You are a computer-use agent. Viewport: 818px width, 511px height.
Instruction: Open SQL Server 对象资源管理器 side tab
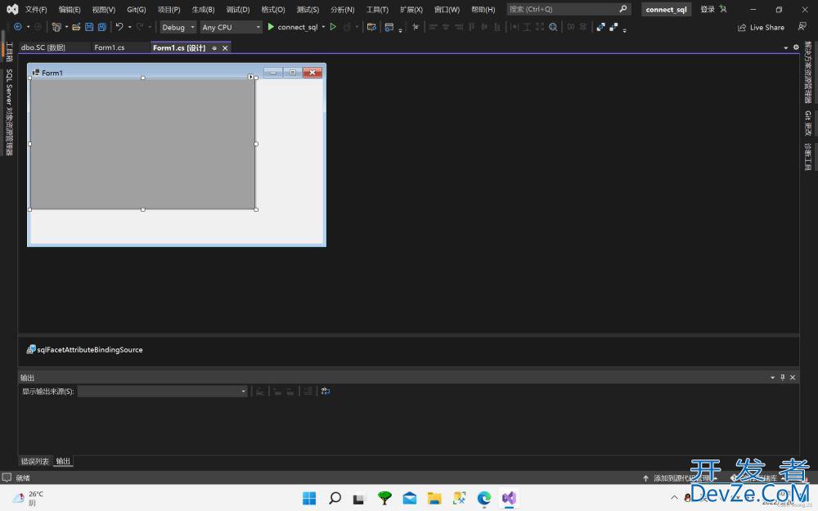coord(9,112)
